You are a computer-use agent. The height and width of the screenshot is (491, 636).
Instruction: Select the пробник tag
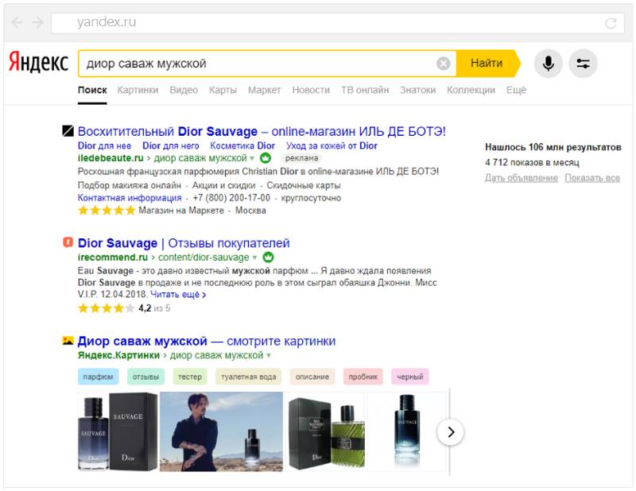[x=363, y=377]
